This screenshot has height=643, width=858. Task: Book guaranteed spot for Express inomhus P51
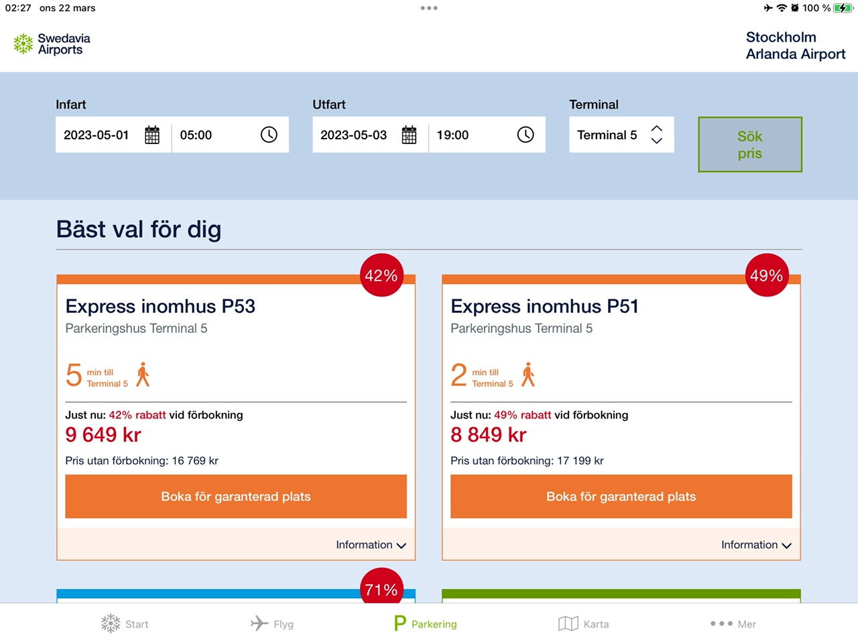click(x=621, y=496)
